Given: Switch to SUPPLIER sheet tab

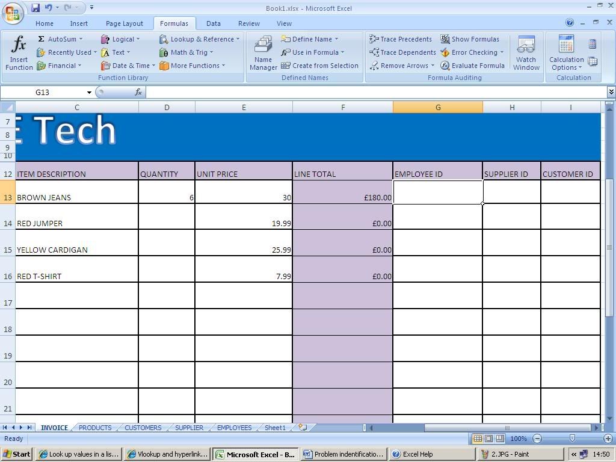Looking at the screenshot, I should (x=189, y=428).
